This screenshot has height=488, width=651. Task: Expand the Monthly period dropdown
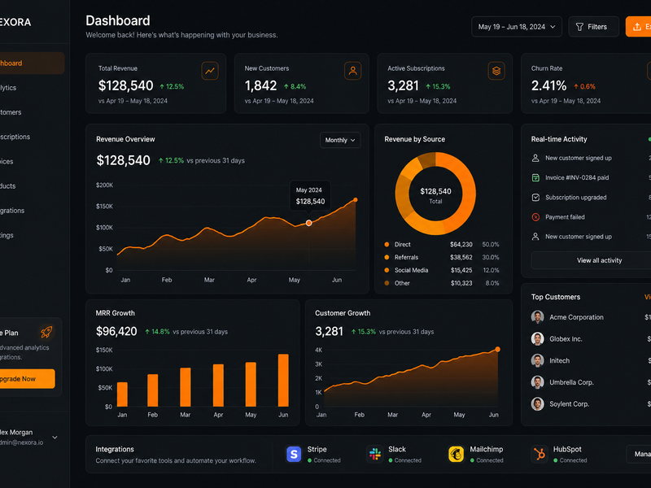click(x=340, y=140)
